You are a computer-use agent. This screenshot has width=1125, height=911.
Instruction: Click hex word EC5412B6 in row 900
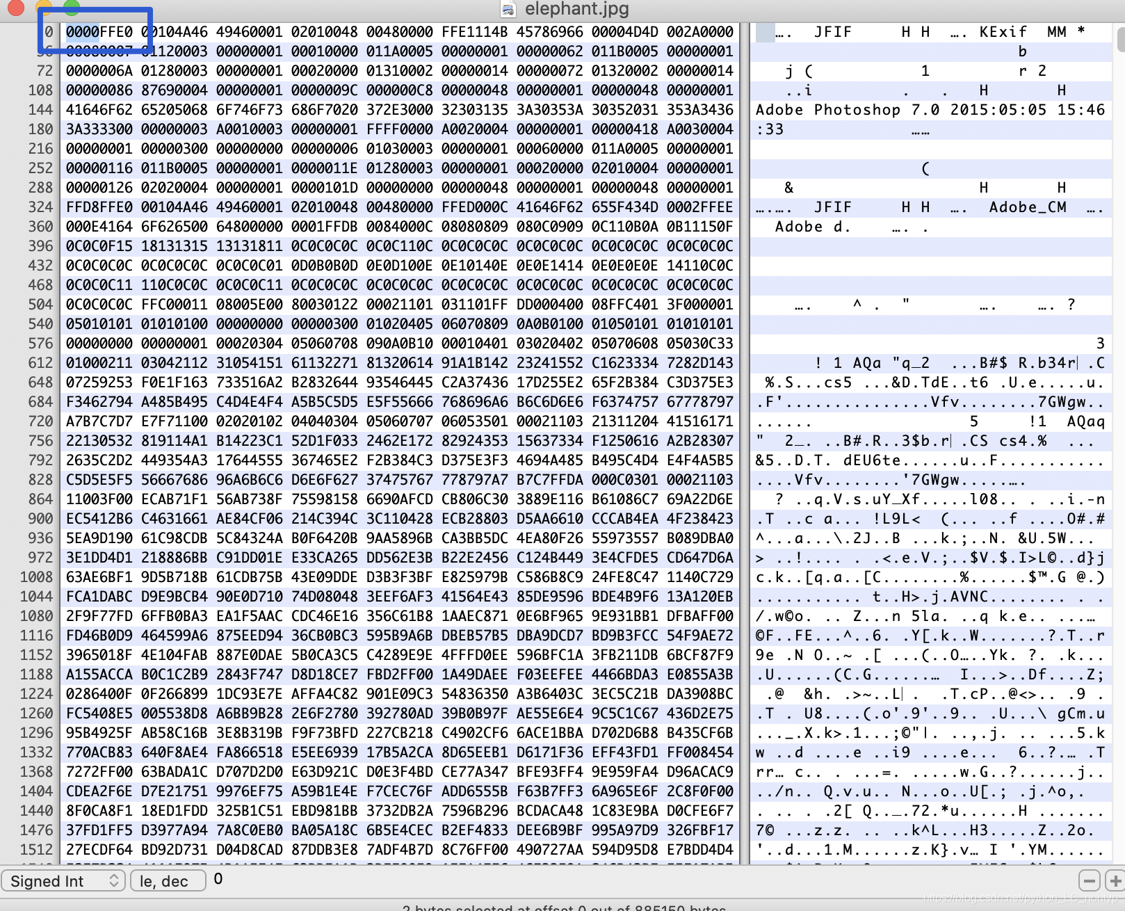99,519
